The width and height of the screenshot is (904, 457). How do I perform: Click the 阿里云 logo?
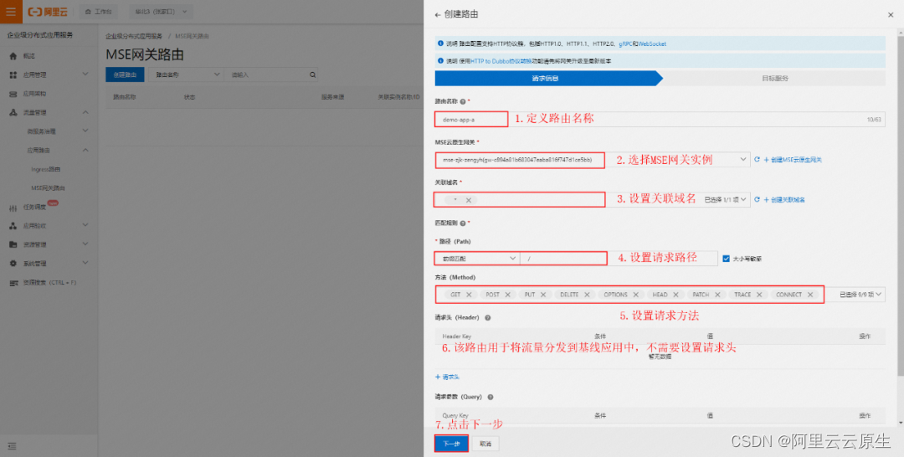click(x=49, y=12)
